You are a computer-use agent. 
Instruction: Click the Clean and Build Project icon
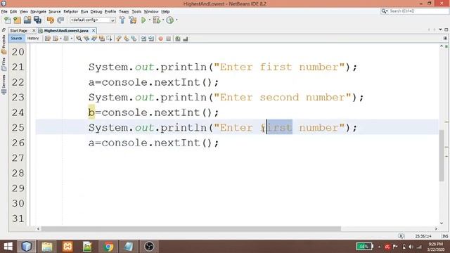133,20
